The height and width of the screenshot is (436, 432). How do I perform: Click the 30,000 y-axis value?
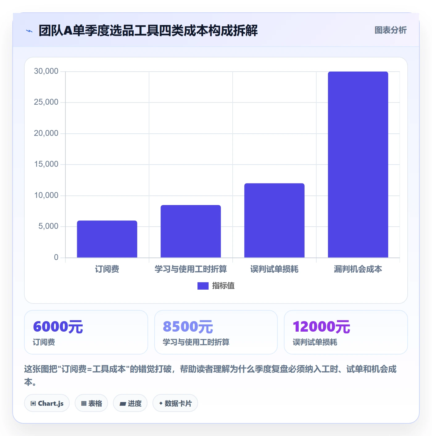click(46, 71)
